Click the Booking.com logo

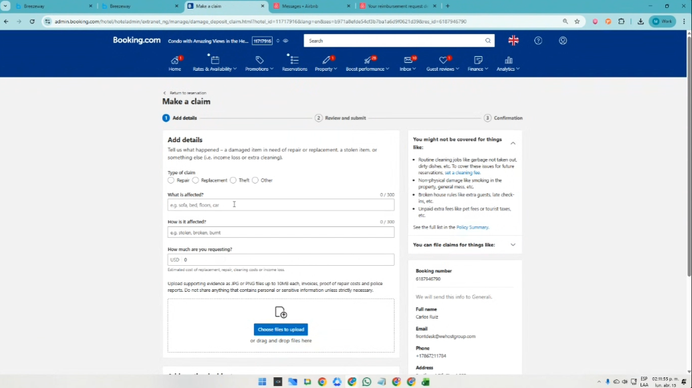137,40
